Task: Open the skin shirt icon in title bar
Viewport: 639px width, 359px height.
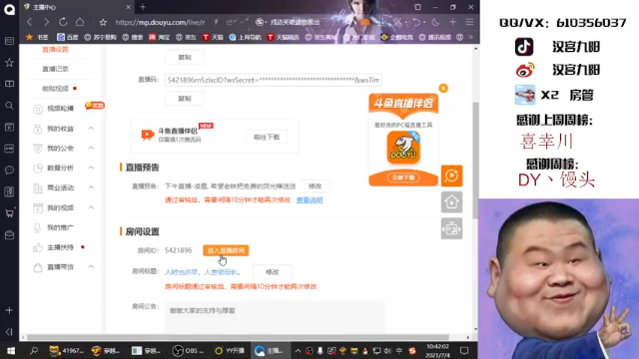Action: 417,7
